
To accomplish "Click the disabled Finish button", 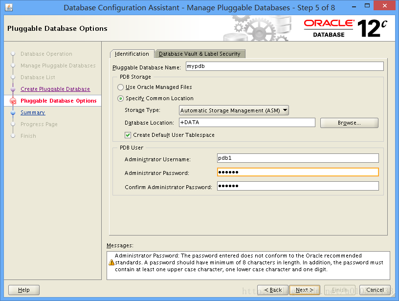I will (x=340, y=290).
